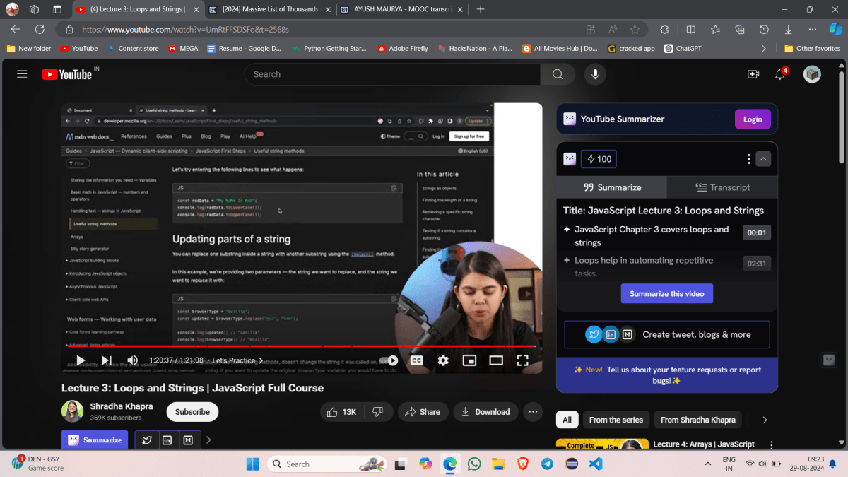848x477 pixels.
Task: Open the video player settings gear
Action: (443, 360)
